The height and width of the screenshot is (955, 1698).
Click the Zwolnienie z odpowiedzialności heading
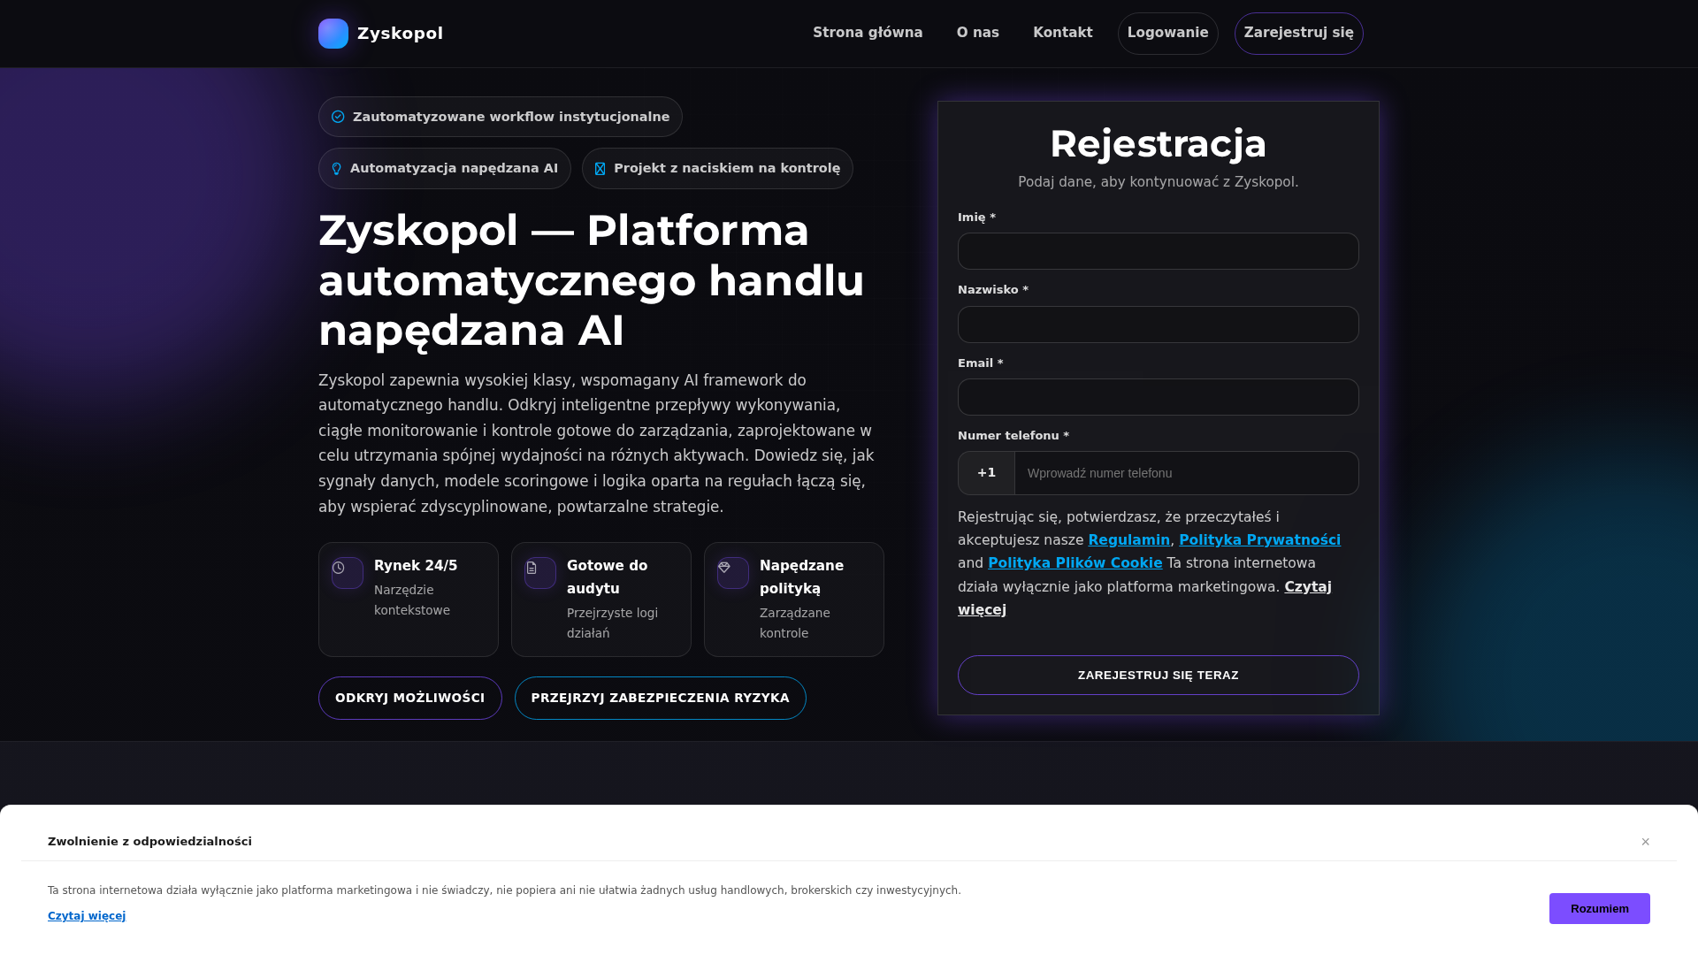150,842
